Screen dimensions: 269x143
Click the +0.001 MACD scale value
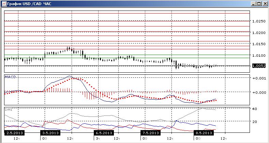click(259, 78)
